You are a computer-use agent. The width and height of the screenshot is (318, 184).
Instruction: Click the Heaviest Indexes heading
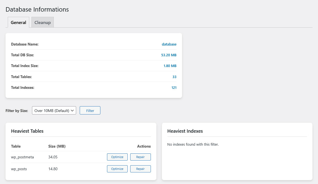click(x=185, y=131)
